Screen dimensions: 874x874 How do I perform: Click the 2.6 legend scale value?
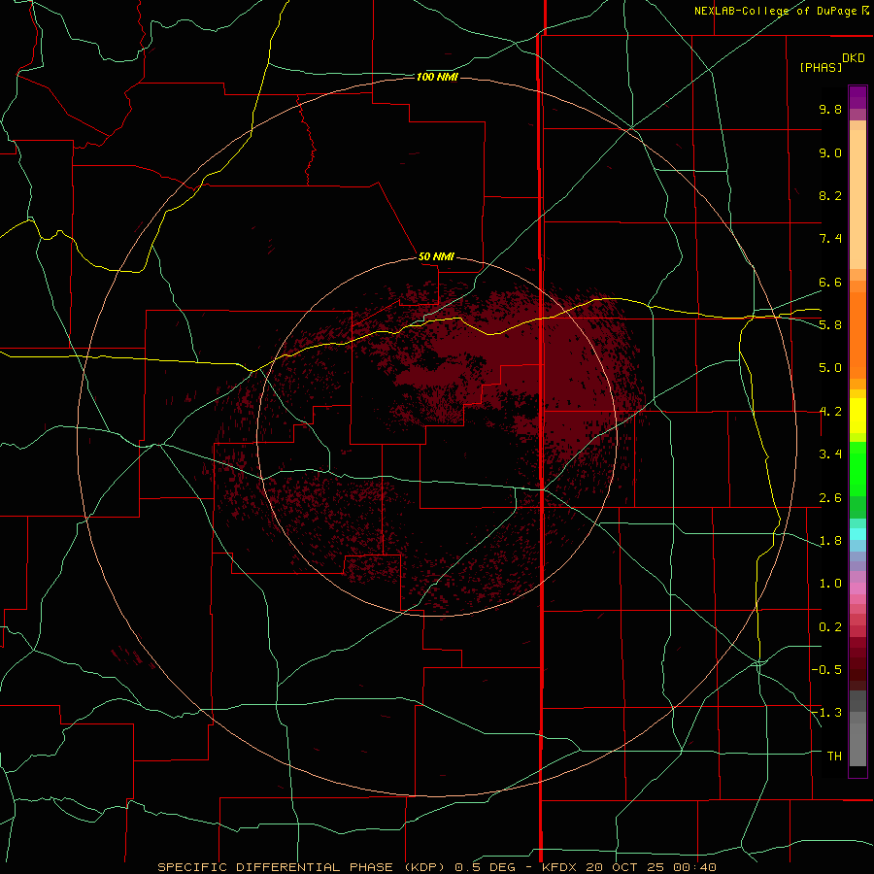(x=830, y=498)
